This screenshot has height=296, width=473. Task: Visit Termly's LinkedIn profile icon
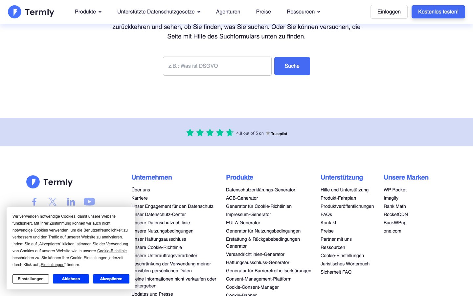tap(71, 202)
